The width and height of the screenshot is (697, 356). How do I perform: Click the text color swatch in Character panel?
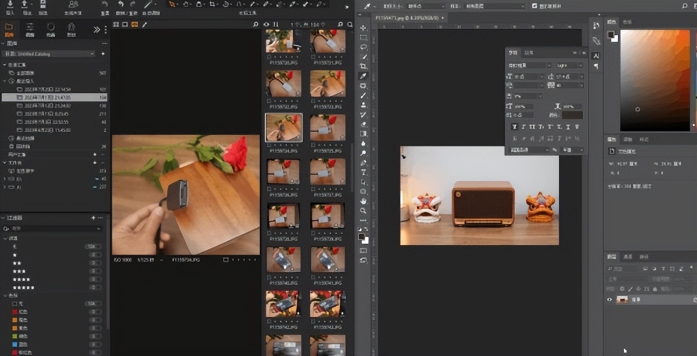pyautogui.click(x=572, y=115)
